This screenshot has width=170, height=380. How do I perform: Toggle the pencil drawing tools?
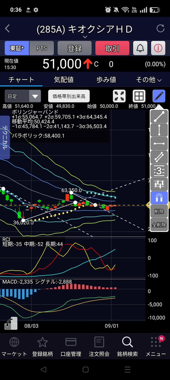click(159, 96)
